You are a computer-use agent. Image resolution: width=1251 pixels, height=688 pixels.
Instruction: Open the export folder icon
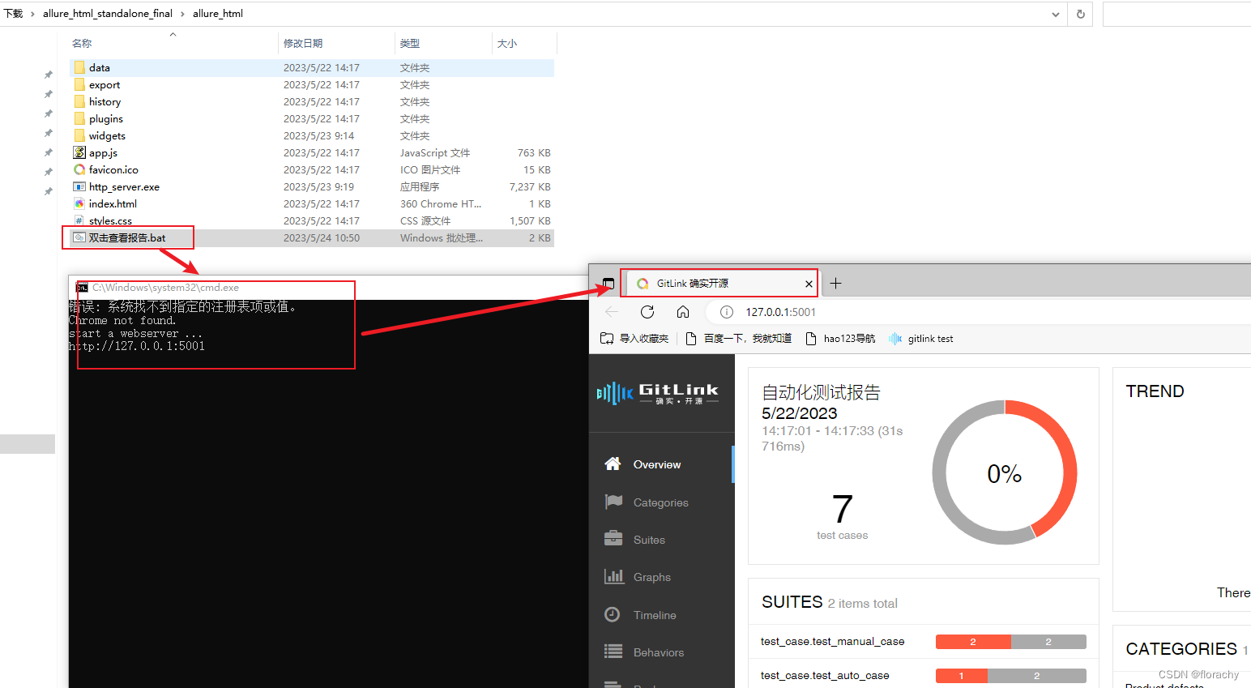coord(79,84)
